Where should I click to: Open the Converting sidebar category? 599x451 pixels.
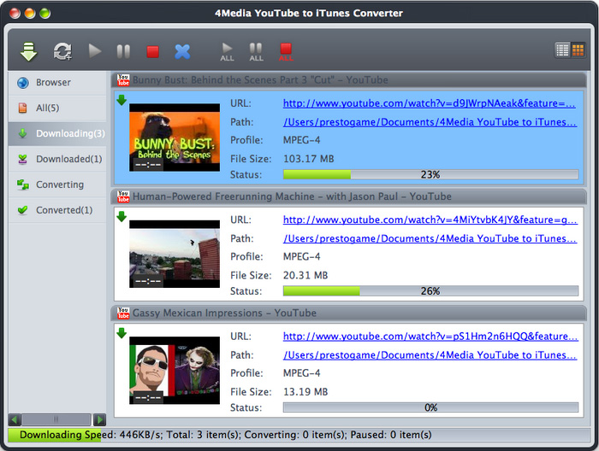(59, 184)
